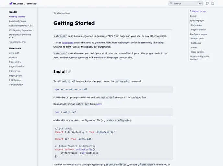The width and height of the screenshot is (223, 166).
Task: Jump to Other configuration options section
Action: [x=200, y=58]
